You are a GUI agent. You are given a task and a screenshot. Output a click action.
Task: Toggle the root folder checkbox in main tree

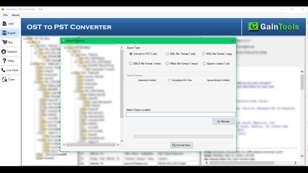28,38
